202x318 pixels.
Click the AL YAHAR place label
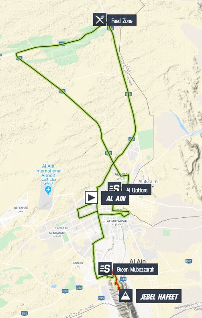click(21, 208)
